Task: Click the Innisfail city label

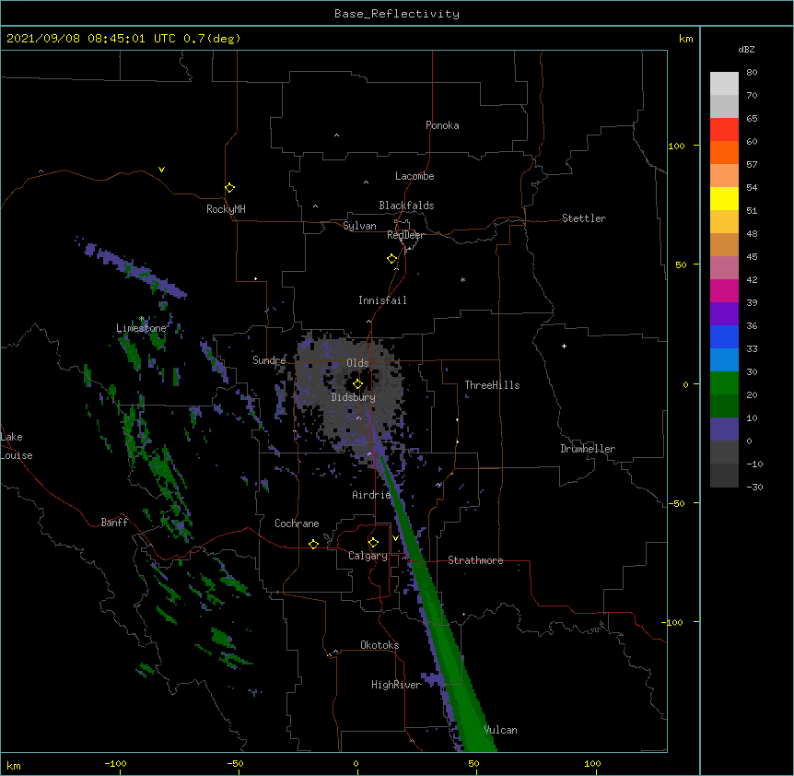Action: coord(382,300)
